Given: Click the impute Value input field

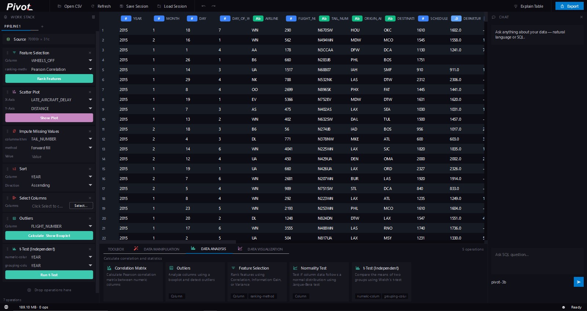Looking at the screenshot, I should tap(61, 157).
